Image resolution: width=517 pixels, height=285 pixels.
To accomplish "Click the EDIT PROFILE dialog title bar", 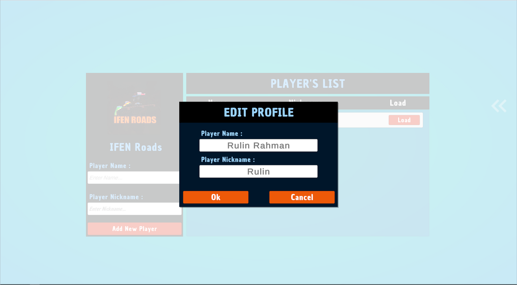I will (258, 112).
